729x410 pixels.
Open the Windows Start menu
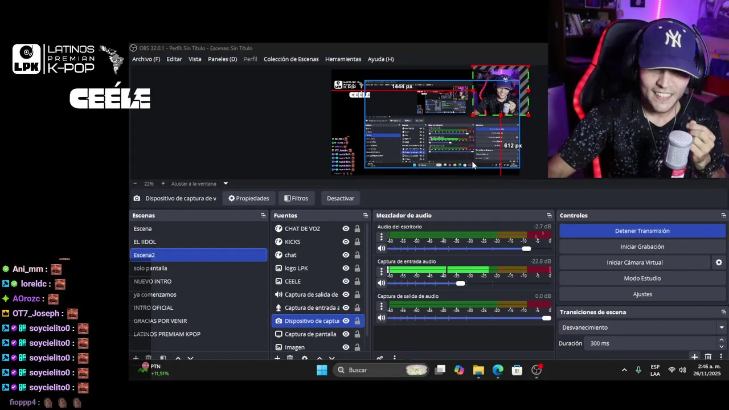click(x=322, y=370)
